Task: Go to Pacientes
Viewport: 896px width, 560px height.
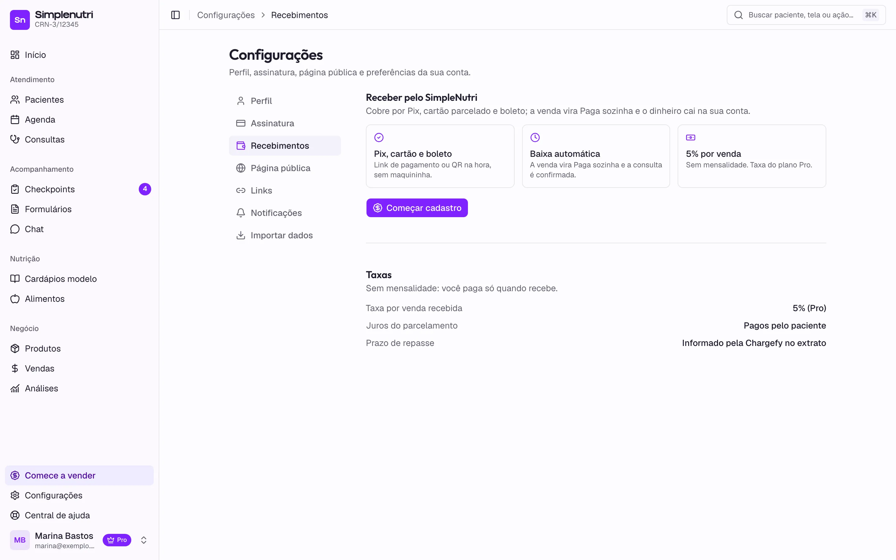Action: (79, 100)
